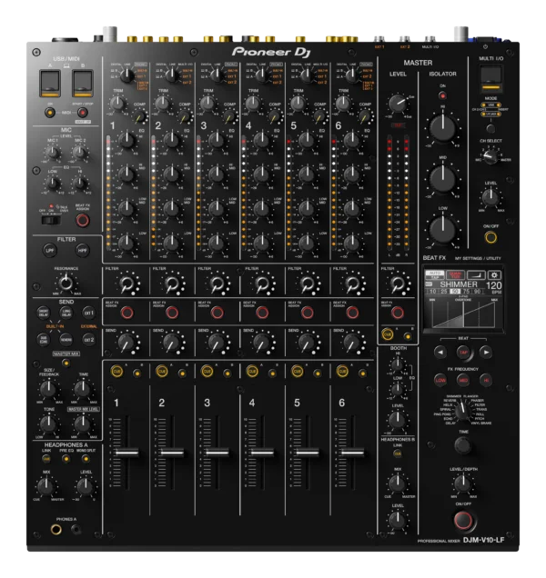Push channel 1 CUE A button
Screen dimensions: 546x578
click(116, 371)
